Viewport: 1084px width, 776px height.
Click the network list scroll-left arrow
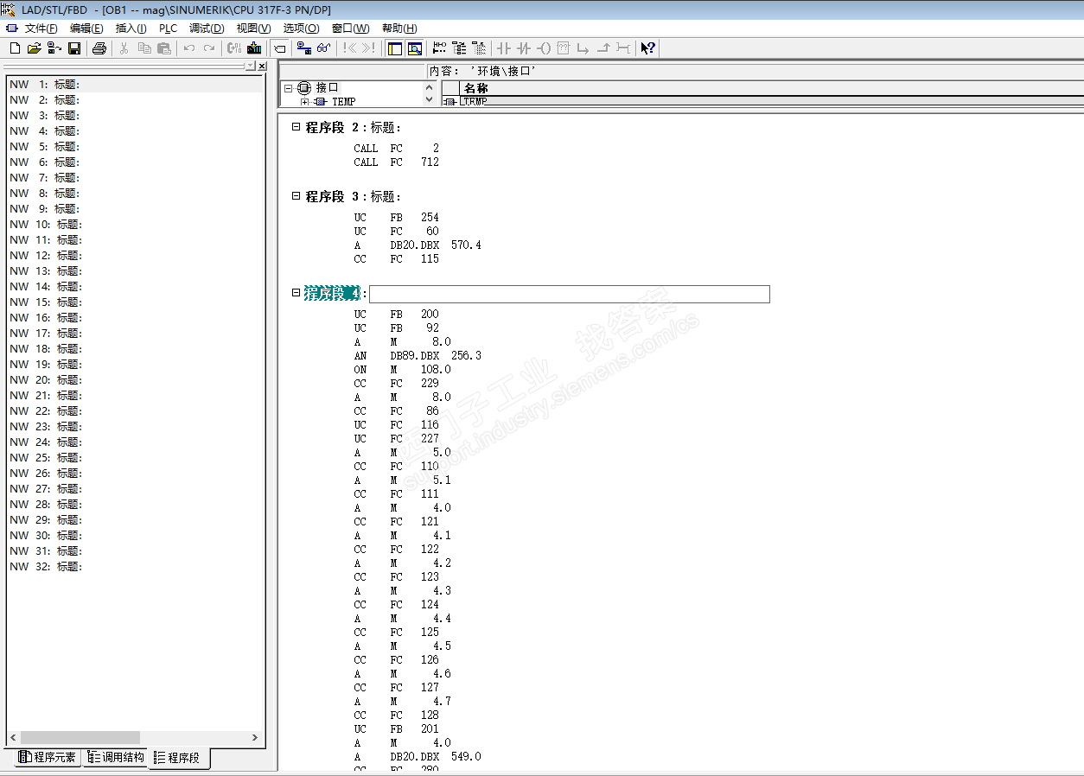coord(13,737)
